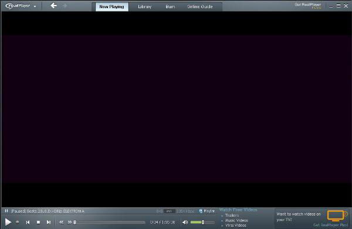Click the elapsed and total time display
352x229 pixels.
163,223
